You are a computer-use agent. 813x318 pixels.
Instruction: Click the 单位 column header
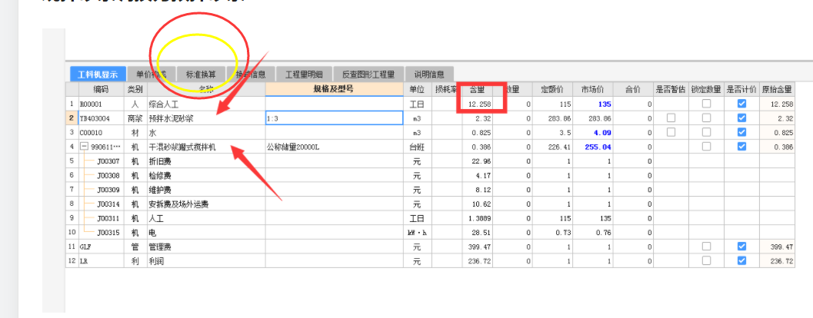click(x=418, y=89)
